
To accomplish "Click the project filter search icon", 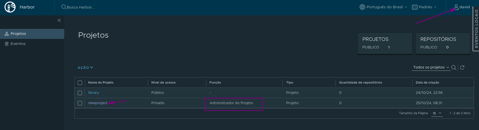I will coord(454,68).
